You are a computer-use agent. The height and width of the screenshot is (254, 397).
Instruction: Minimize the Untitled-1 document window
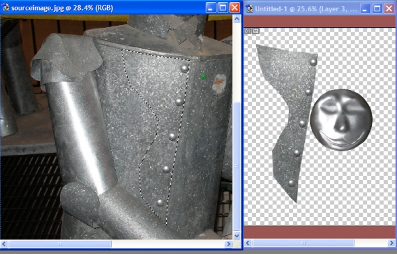[365, 9]
